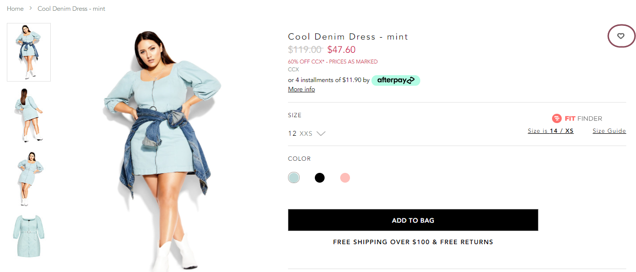The width and height of the screenshot is (636, 272).
Task: Select the mint color swatch
Action: point(294,178)
